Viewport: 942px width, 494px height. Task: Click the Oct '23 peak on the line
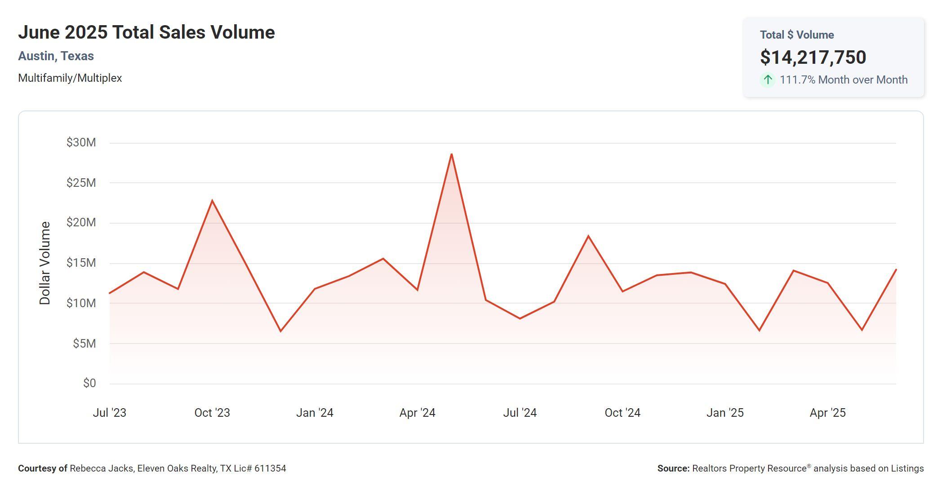pos(212,201)
